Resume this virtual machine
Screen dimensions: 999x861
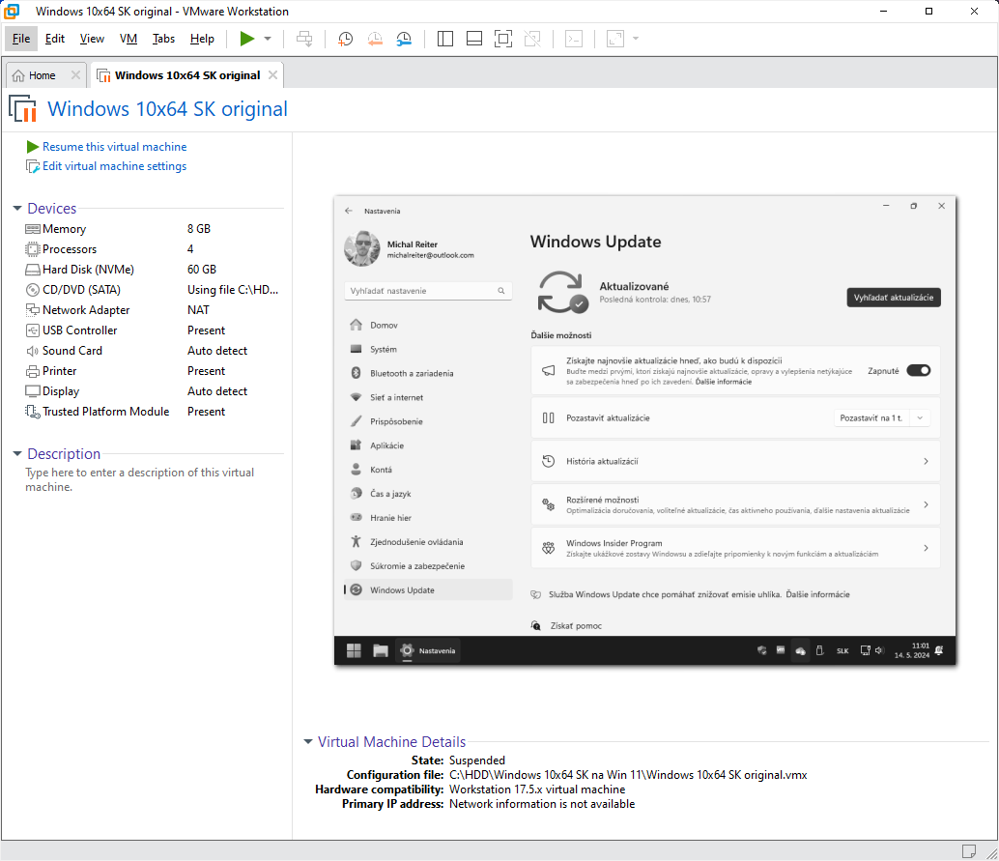coord(114,147)
